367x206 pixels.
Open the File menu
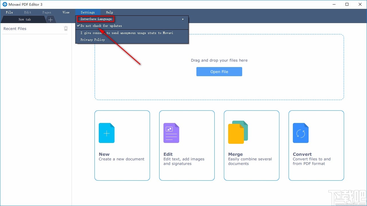pyautogui.click(x=9, y=12)
